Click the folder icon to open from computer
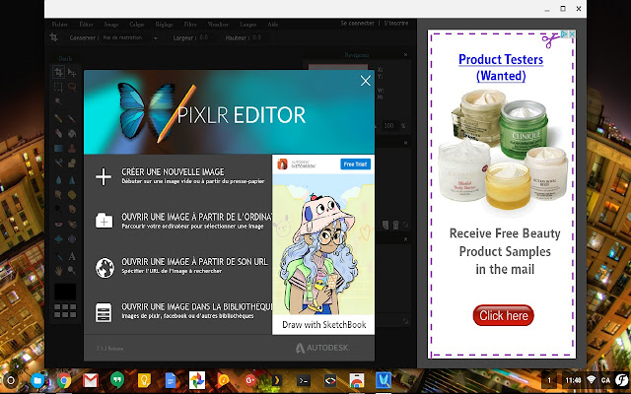This screenshot has height=394, width=631. pyautogui.click(x=104, y=221)
